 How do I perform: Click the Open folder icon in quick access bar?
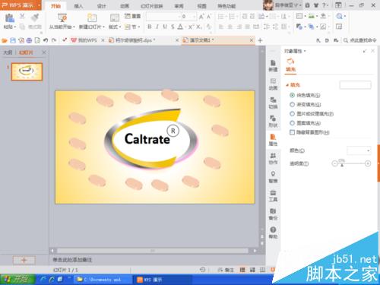pos(5,40)
